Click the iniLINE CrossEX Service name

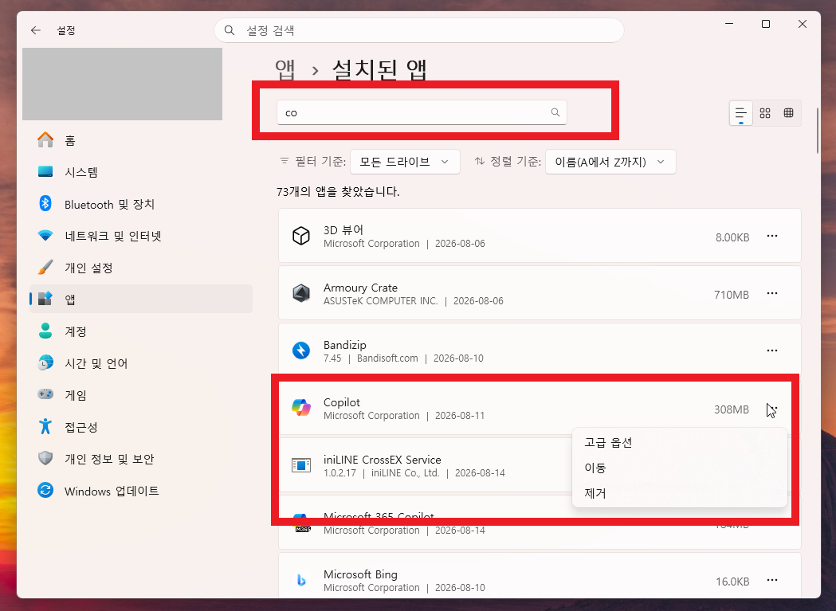[383, 460]
